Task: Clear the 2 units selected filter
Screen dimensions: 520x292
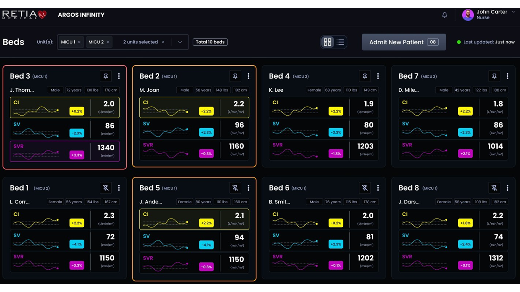Action: click(163, 42)
